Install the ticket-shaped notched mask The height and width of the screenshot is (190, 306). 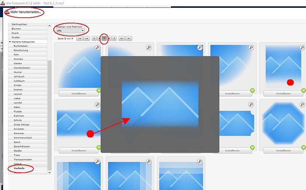point(232,151)
